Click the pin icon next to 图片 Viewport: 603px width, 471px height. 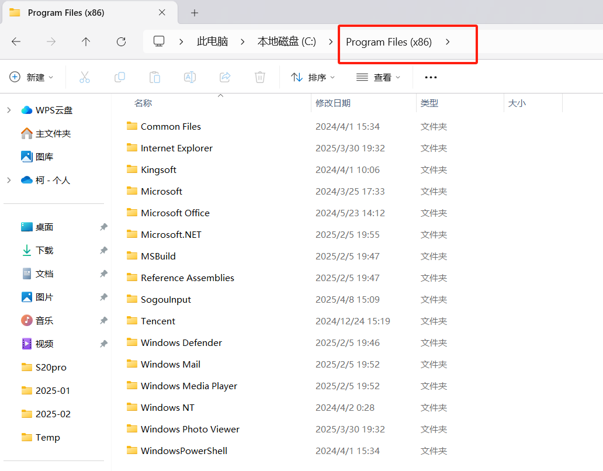tap(103, 297)
